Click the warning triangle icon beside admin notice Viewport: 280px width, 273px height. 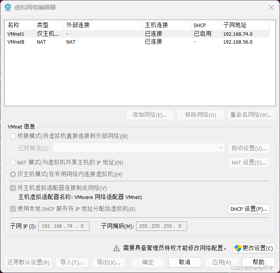116,248
